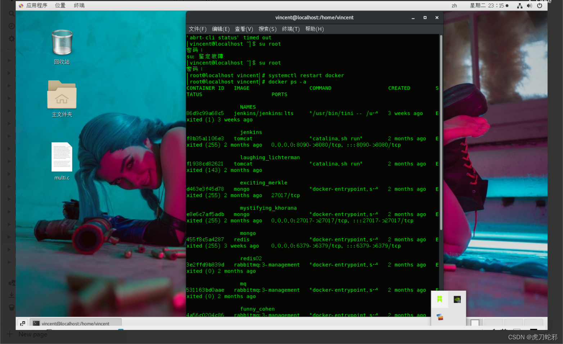Click the NVIDIA tray icon
The width and height of the screenshot is (563, 344).
457,299
